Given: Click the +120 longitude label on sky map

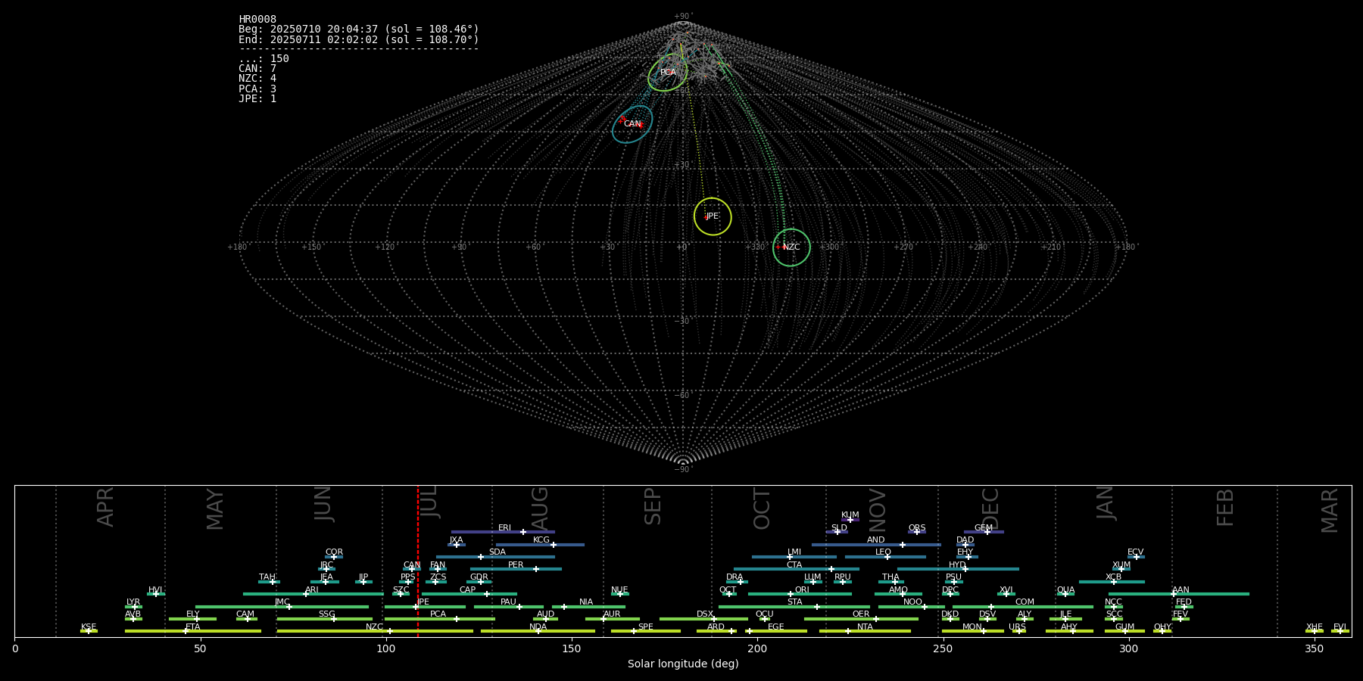Looking at the screenshot, I should click(x=385, y=247).
